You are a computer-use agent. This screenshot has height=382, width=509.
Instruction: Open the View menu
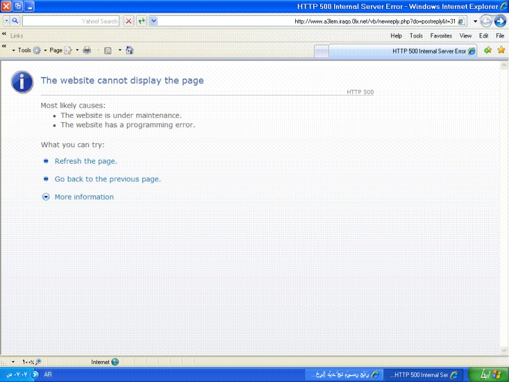(x=465, y=36)
